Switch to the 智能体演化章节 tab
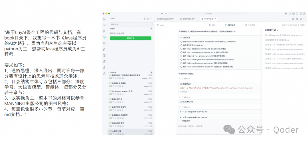This screenshot has height=142, width=308. (188, 19)
